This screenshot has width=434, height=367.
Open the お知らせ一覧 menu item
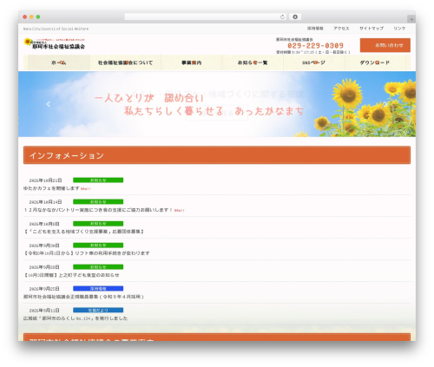click(253, 62)
